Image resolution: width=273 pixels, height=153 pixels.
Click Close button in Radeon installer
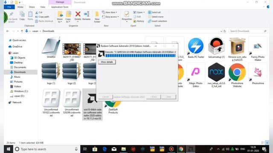point(168,97)
